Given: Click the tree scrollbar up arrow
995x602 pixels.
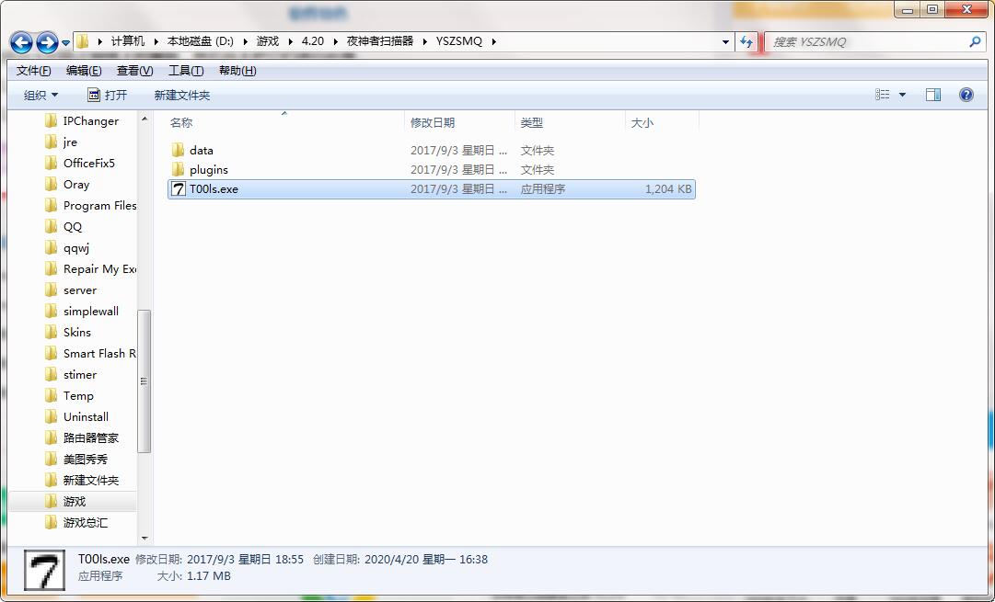Looking at the screenshot, I should point(144,119).
